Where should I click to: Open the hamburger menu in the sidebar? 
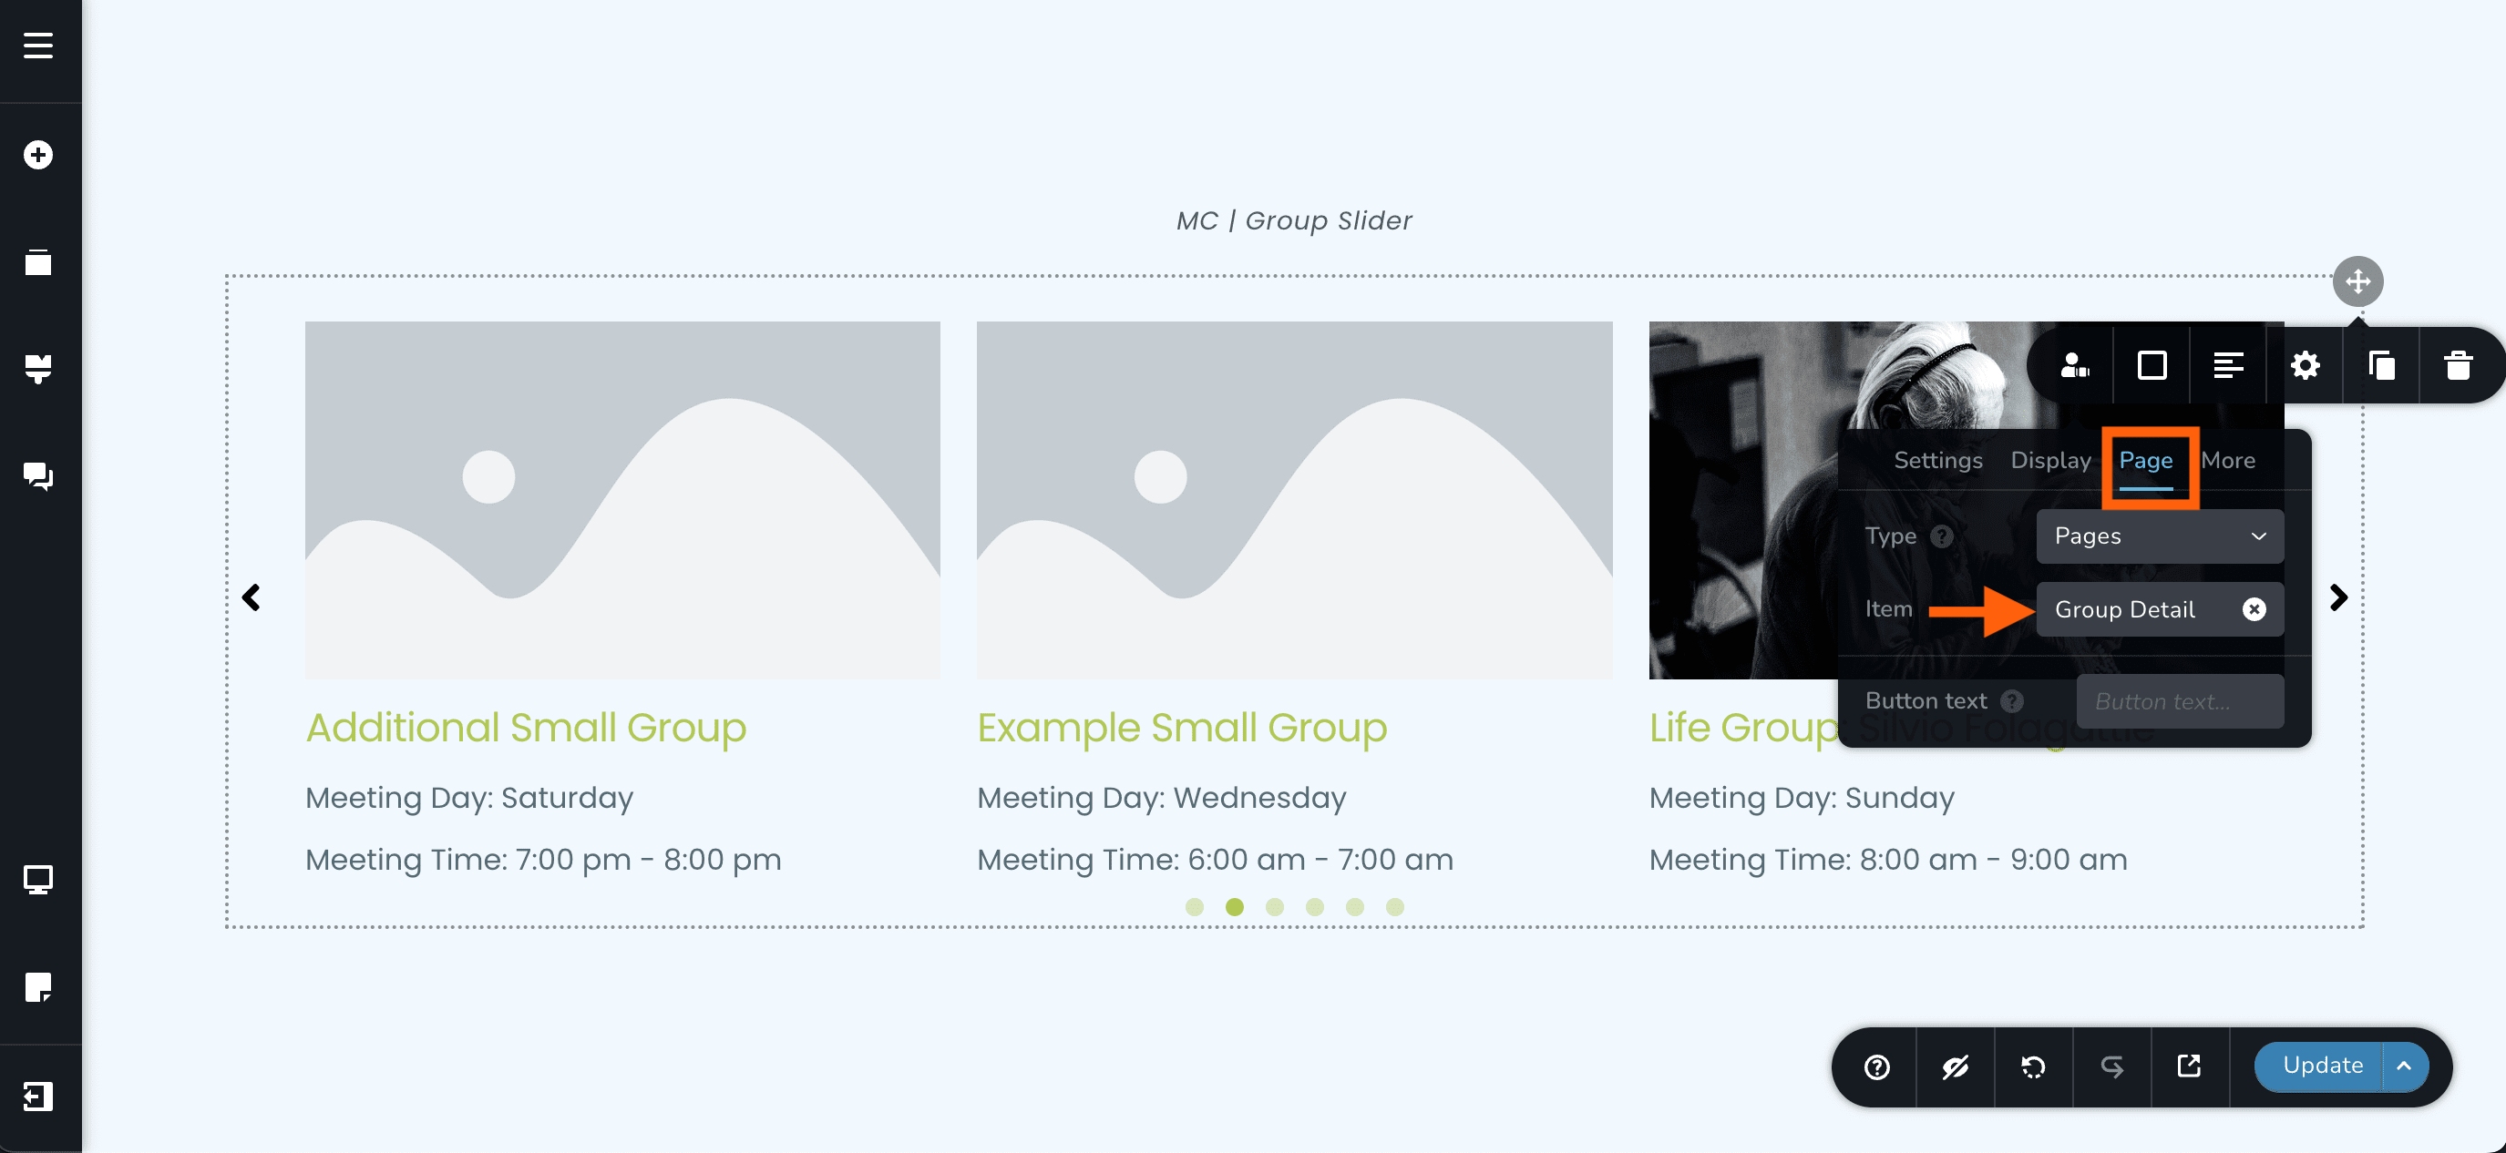[39, 46]
